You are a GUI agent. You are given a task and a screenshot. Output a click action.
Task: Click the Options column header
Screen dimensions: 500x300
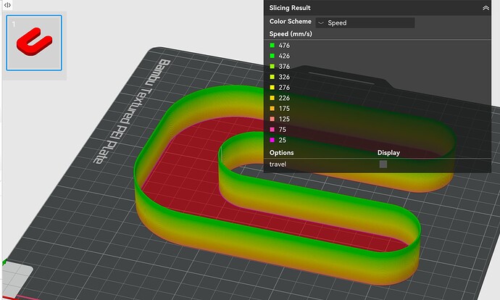[x=282, y=153]
